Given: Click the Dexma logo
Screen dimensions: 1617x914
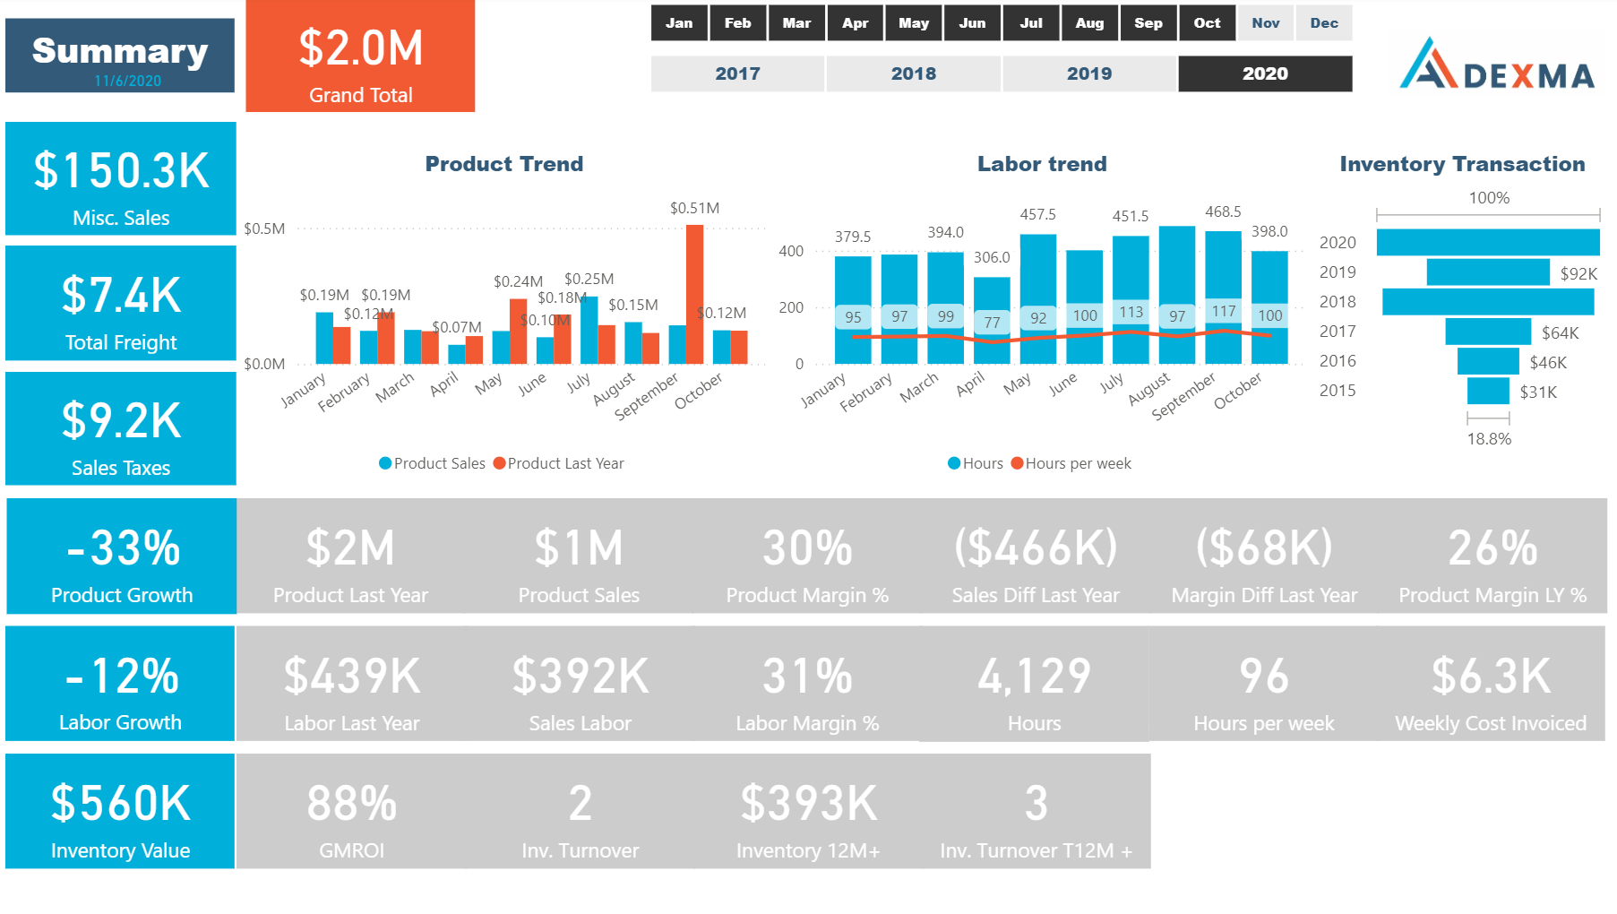Looking at the screenshot, I should click(1497, 65).
